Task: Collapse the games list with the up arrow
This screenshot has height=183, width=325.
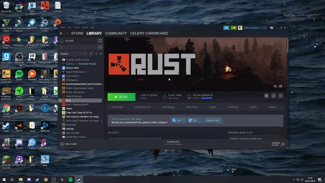Action: (x=91, y=54)
